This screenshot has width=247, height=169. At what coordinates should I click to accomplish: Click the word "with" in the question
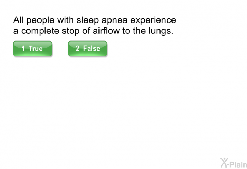(65, 20)
